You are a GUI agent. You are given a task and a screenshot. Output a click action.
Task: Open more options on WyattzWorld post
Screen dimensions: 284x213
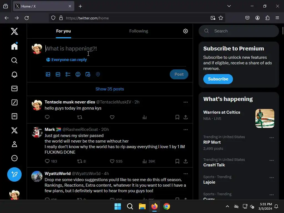186,174
